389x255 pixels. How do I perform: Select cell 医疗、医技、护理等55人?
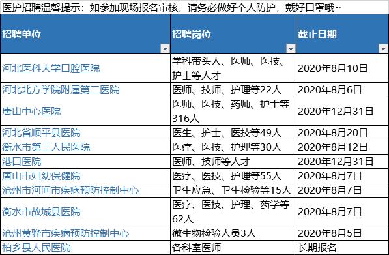point(233,176)
